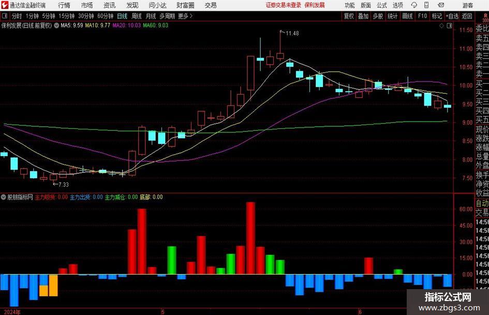Click the 多股 multi-stock button
This screenshot has height=315, width=489.
378,16
